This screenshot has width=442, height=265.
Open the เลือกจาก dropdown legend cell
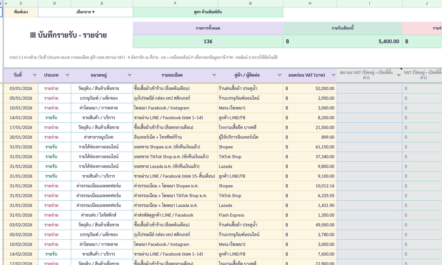[x=85, y=12]
